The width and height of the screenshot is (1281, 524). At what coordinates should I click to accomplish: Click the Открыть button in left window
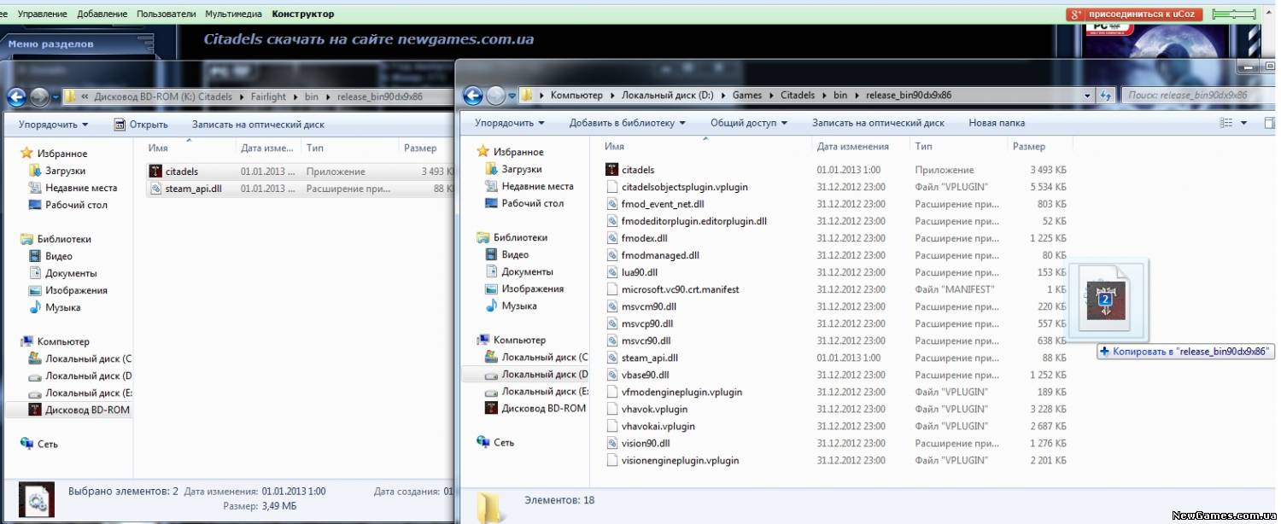coord(141,125)
